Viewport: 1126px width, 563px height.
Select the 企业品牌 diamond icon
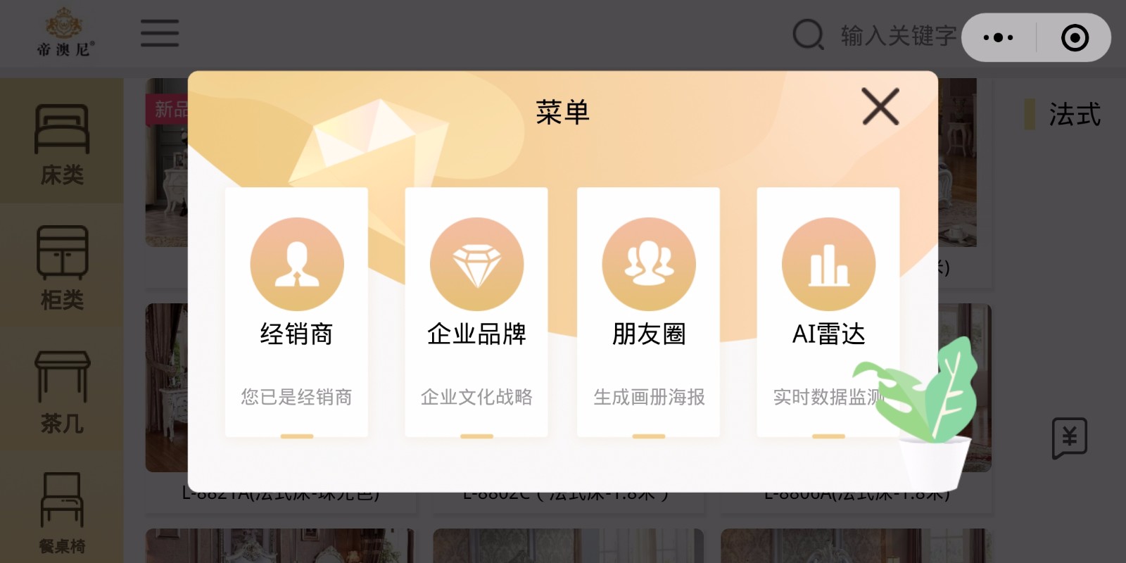click(x=476, y=264)
